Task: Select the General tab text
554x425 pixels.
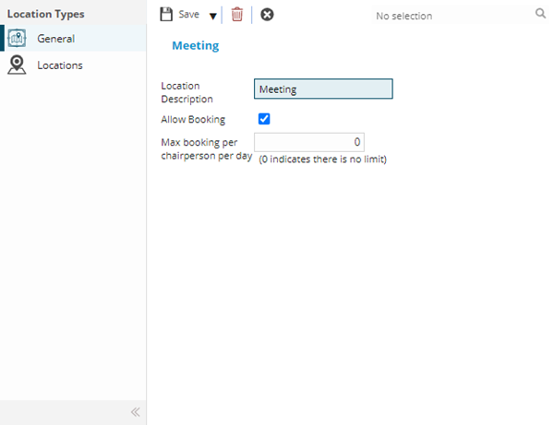Action: point(55,39)
